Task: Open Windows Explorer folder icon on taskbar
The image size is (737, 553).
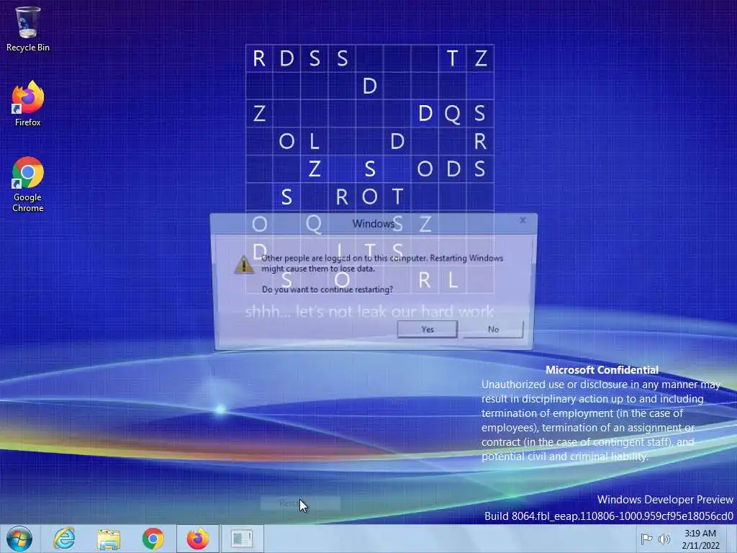Action: 109,539
